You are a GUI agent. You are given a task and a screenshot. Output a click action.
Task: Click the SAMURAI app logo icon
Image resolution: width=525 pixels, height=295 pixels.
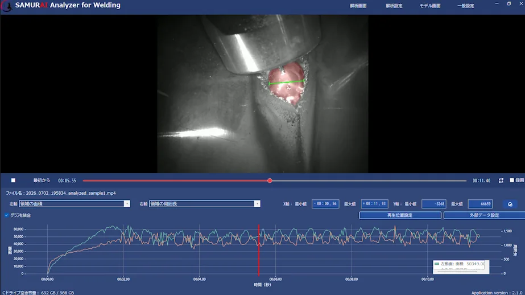coord(6,6)
